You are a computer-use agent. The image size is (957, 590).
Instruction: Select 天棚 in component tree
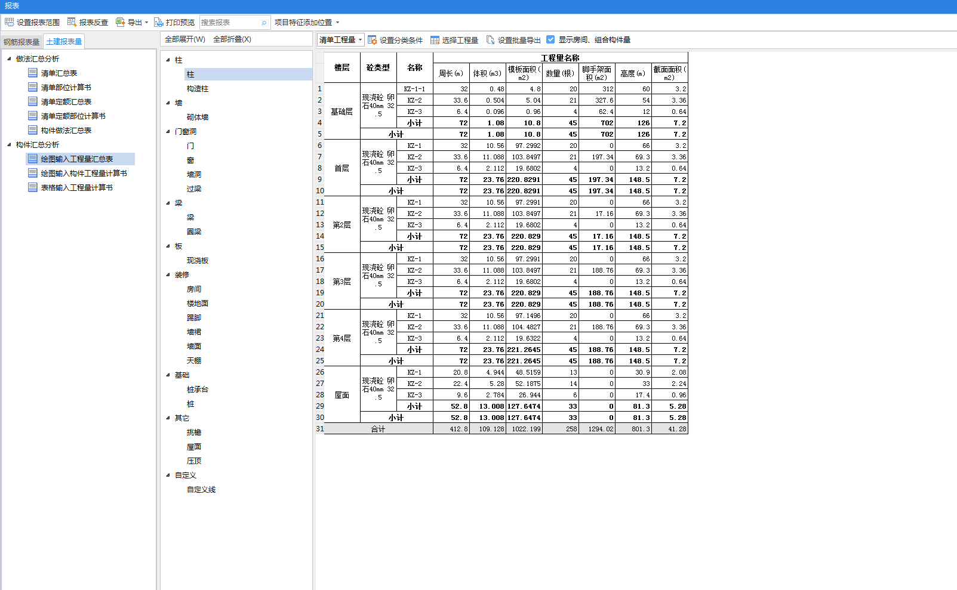pyautogui.click(x=194, y=360)
